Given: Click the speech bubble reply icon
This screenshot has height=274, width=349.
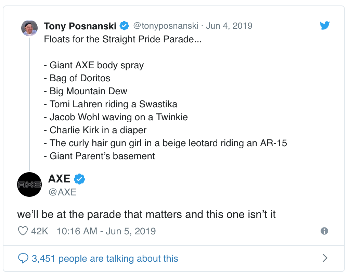Looking at the screenshot, I should coord(23,258).
